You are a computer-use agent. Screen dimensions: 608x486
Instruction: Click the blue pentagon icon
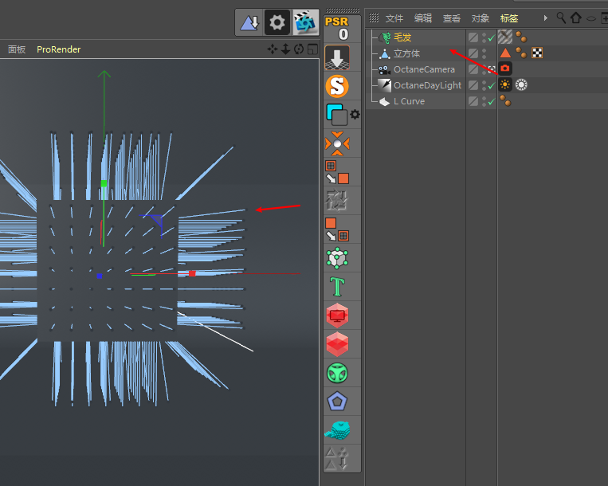(337, 402)
